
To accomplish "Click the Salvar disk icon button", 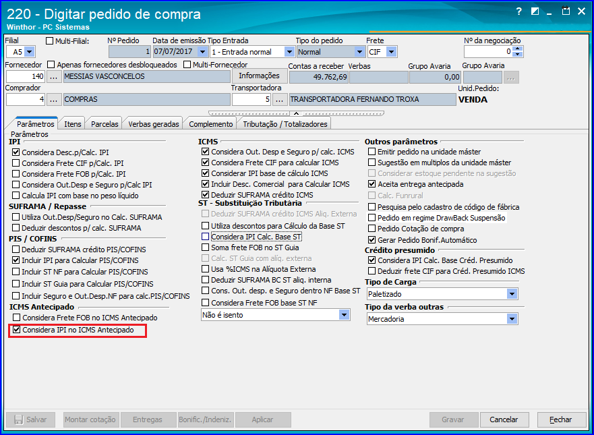I will [x=30, y=419].
